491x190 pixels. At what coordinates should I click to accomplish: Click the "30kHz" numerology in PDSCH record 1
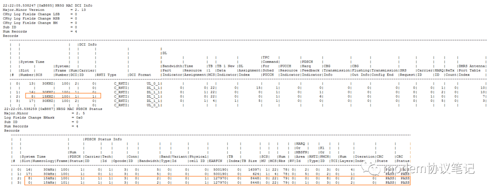tap(48, 174)
